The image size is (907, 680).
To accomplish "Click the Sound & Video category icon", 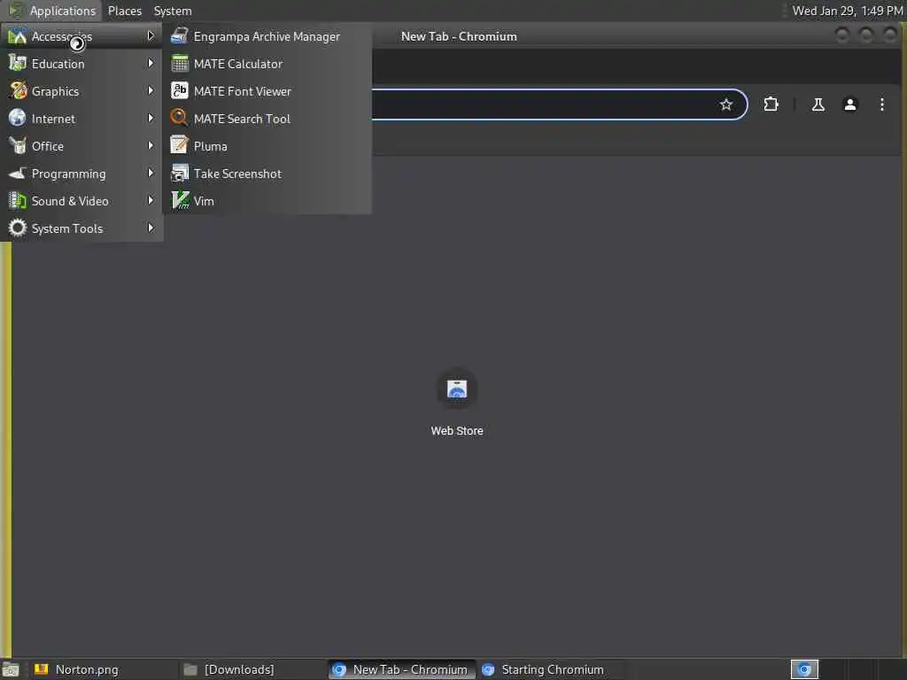I will click(18, 201).
